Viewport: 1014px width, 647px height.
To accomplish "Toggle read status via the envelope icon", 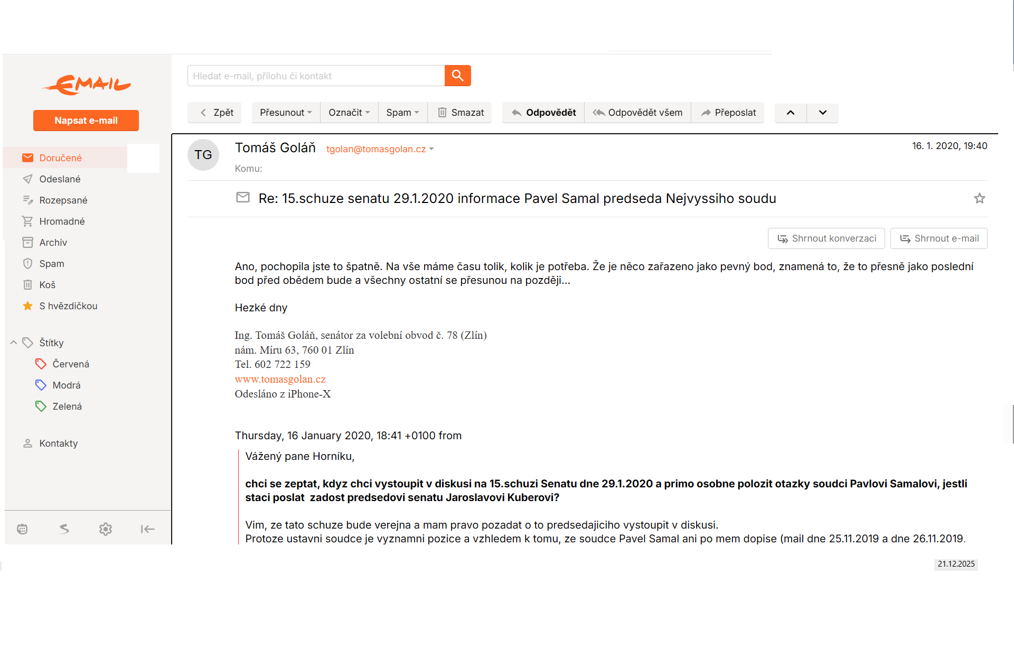I will (243, 198).
